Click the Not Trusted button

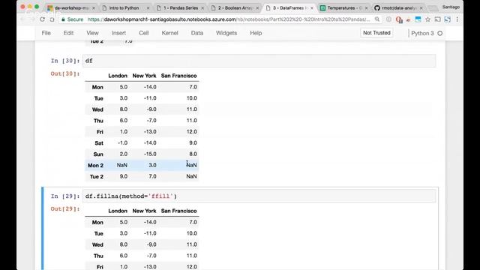coord(376,33)
